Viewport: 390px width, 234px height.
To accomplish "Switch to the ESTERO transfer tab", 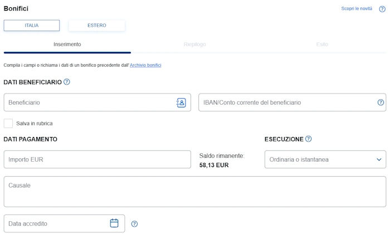I will (x=97, y=26).
